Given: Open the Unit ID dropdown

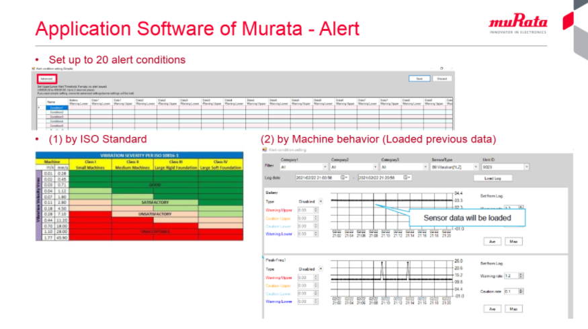Looking at the screenshot, I should [526, 167].
